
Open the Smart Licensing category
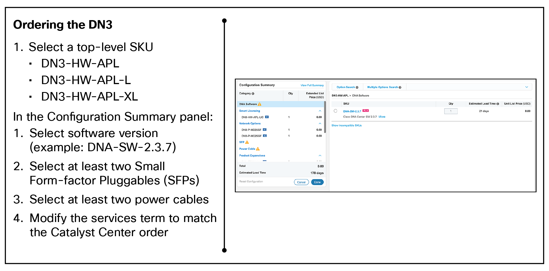(x=249, y=111)
